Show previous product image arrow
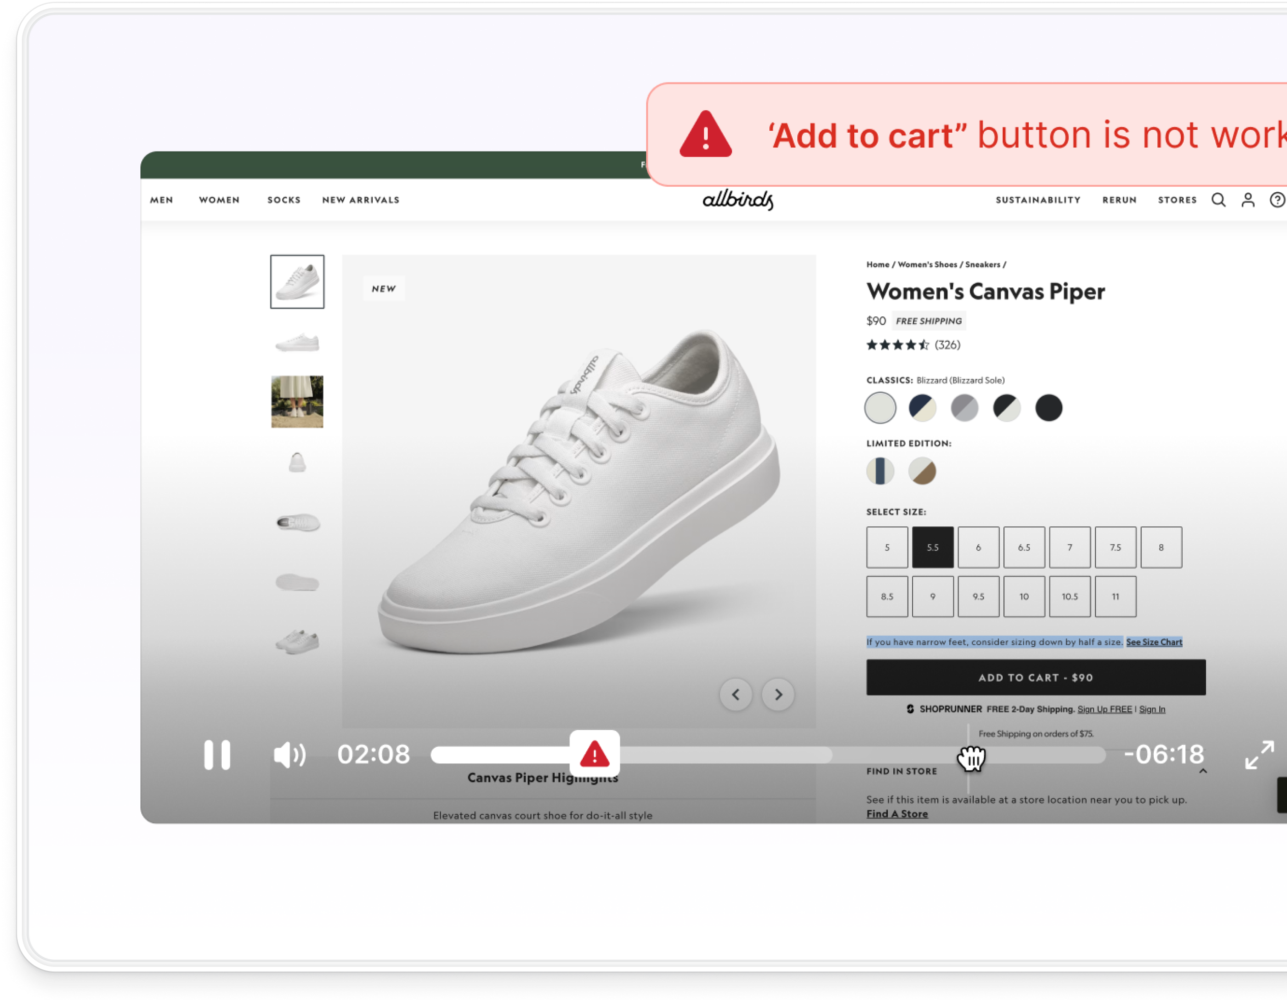Viewport: 1287px width, 1000px height. click(735, 695)
